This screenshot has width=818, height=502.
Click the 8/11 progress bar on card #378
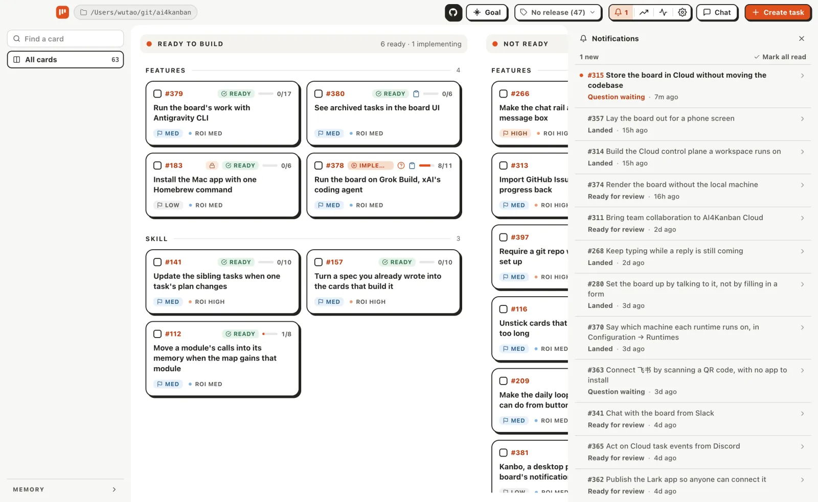click(x=426, y=165)
